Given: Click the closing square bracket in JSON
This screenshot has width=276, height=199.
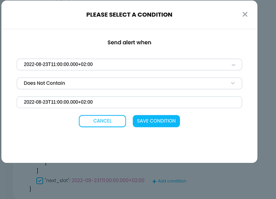Looking at the screenshot, I should [x=37, y=171].
